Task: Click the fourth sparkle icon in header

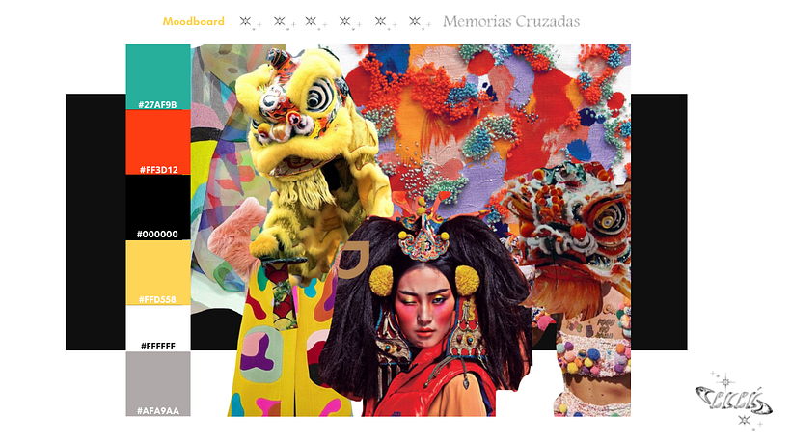Action: pyautogui.click(x=347, y=21)
